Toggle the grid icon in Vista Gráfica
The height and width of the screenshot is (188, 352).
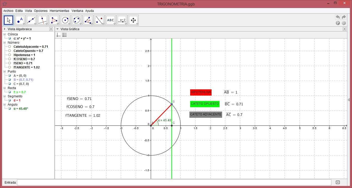[x=64, y=35]
